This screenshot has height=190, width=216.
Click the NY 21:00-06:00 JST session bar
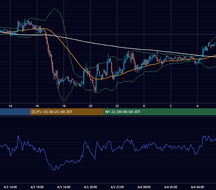tap(160, 112)
